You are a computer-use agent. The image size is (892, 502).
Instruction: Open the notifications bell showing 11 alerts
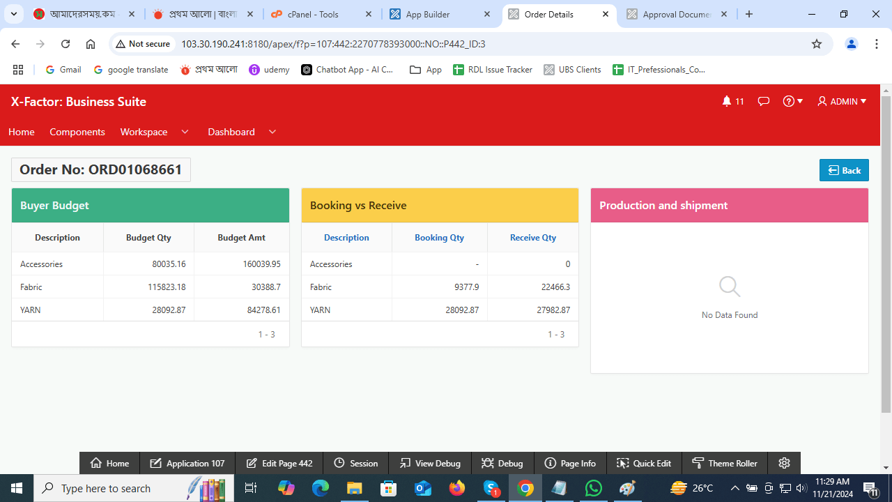coord(729,101)
